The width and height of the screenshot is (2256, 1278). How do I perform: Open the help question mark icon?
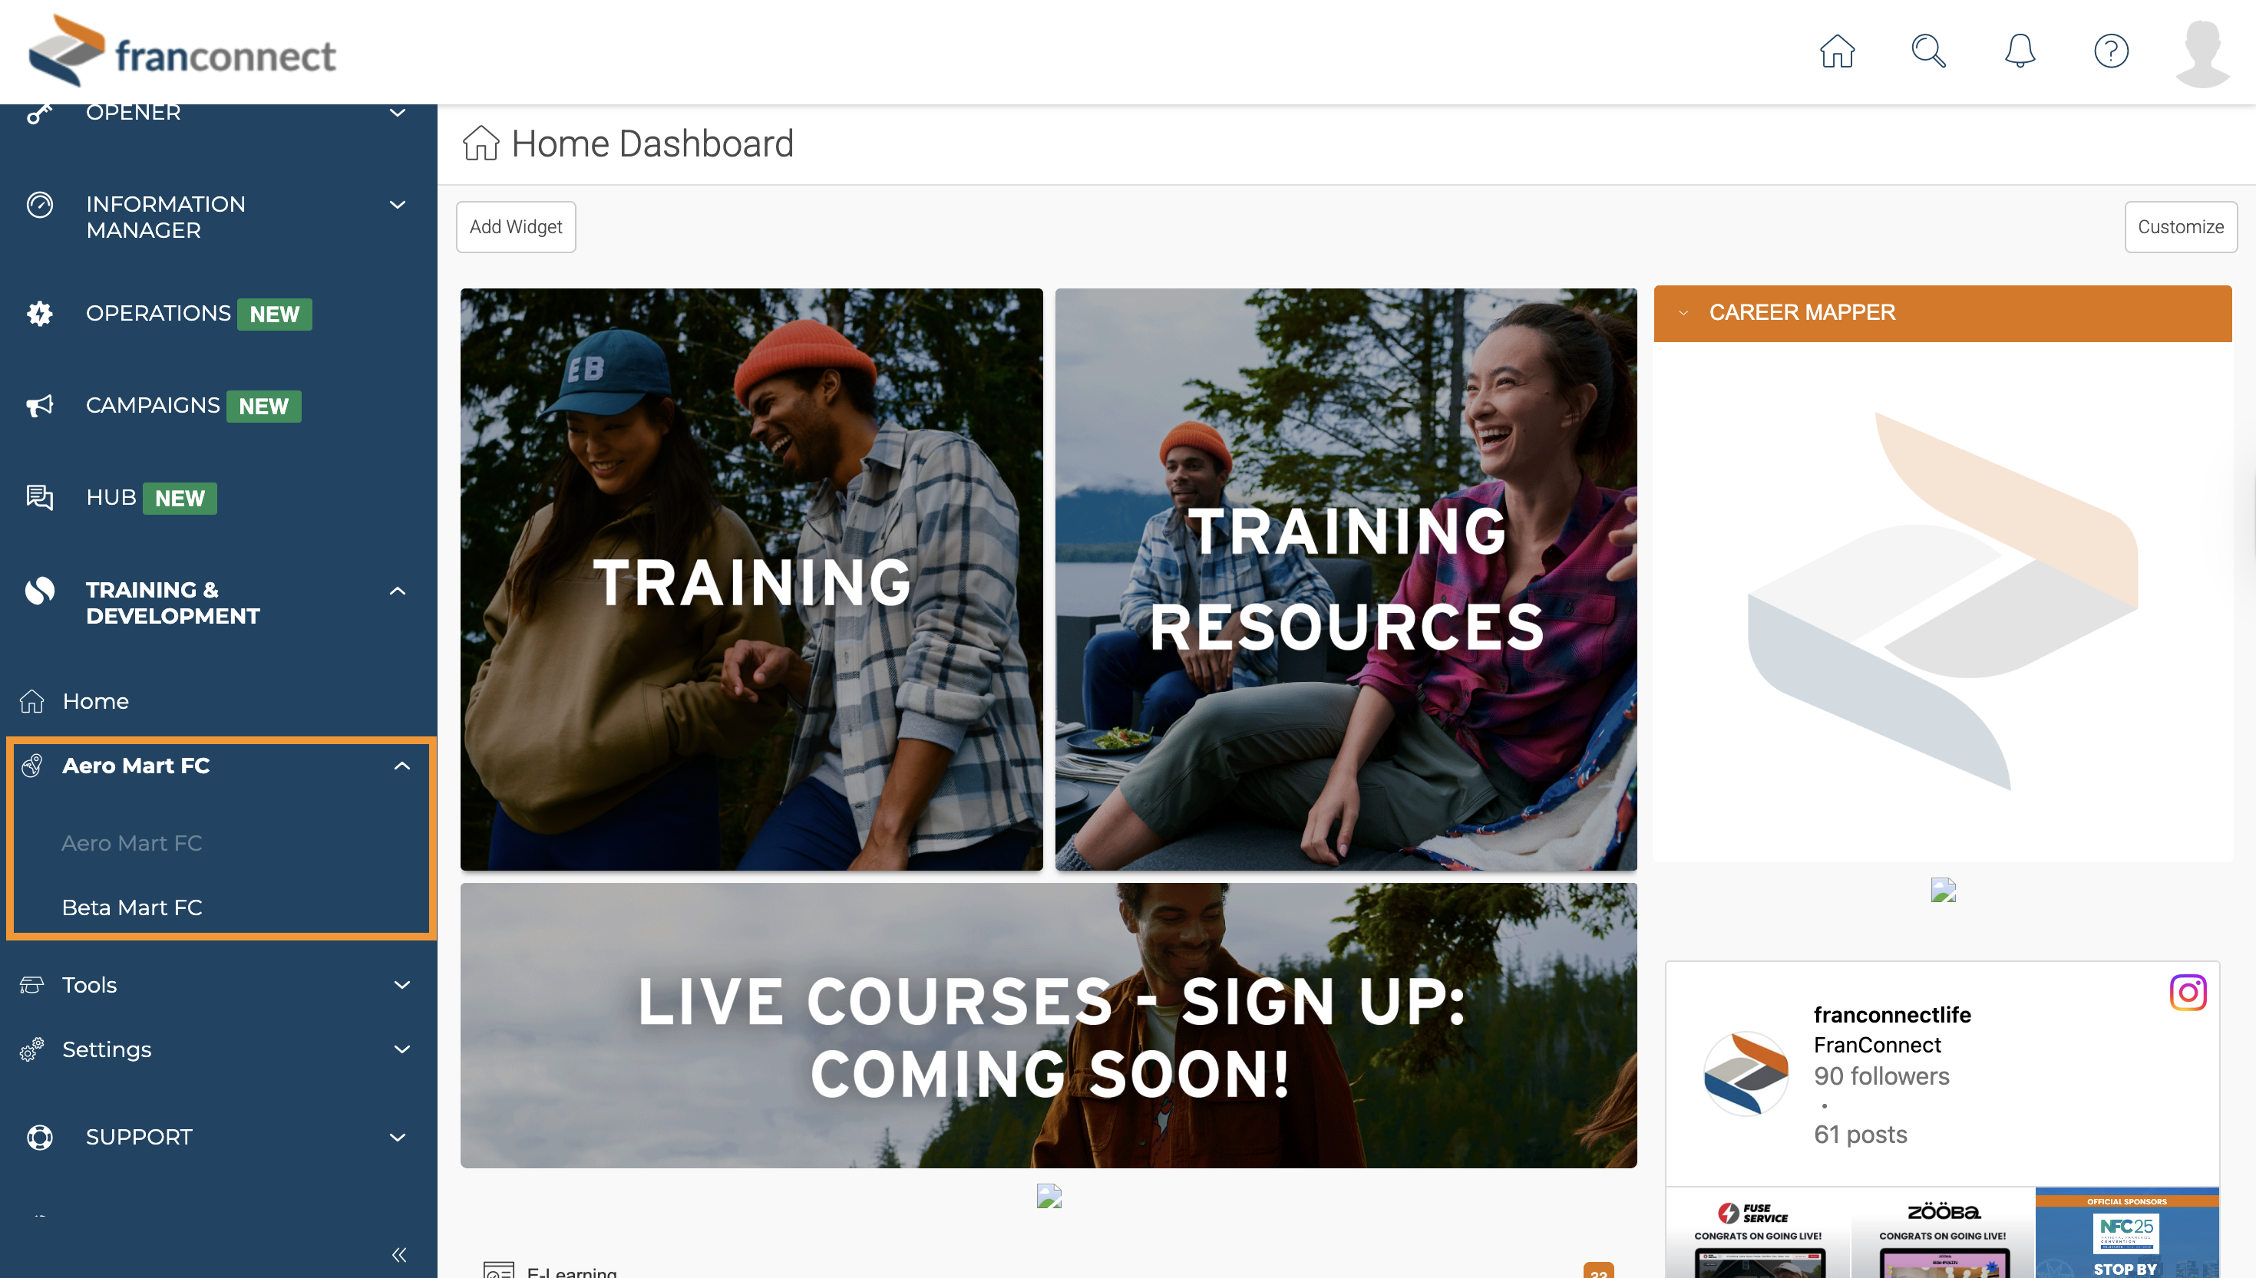[2111, 51]
